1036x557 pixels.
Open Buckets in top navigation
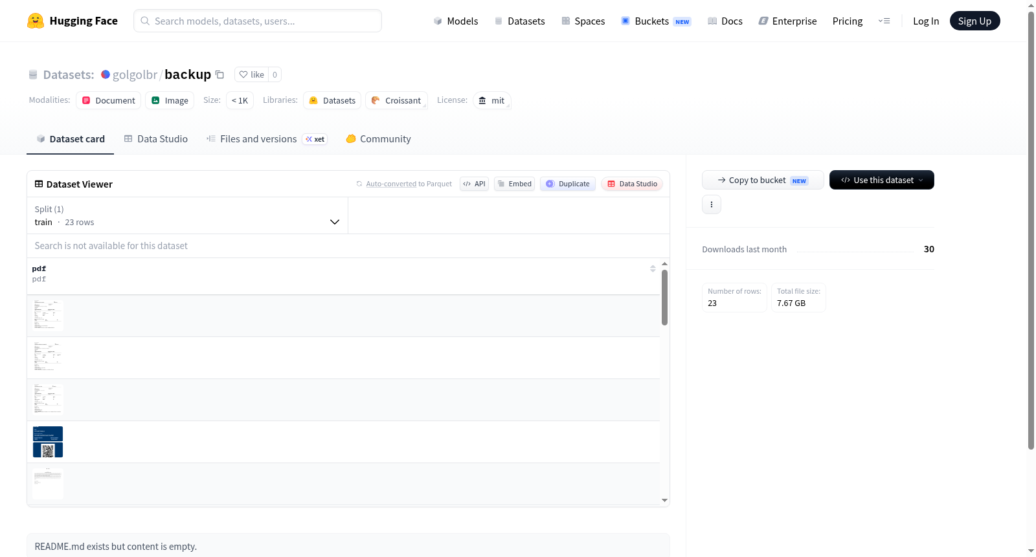pos(656,21)
